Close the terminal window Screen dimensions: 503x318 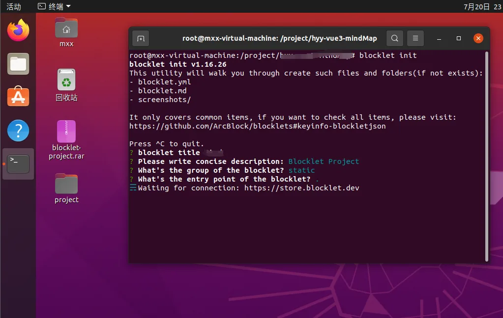[478, 38]
